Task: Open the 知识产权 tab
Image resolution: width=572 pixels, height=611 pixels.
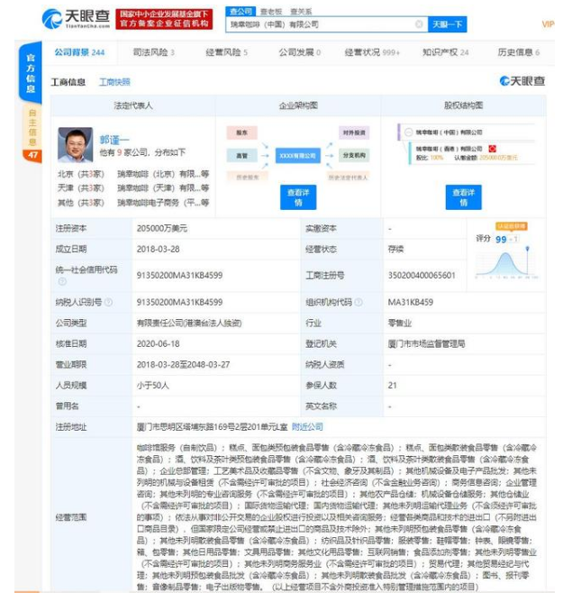Action: (x=446, y=53)
